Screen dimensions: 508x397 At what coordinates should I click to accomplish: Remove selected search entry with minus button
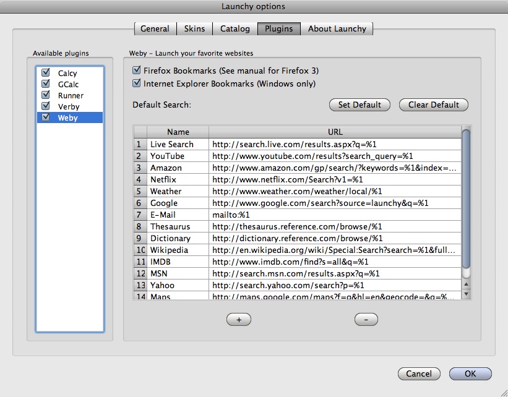366,319
